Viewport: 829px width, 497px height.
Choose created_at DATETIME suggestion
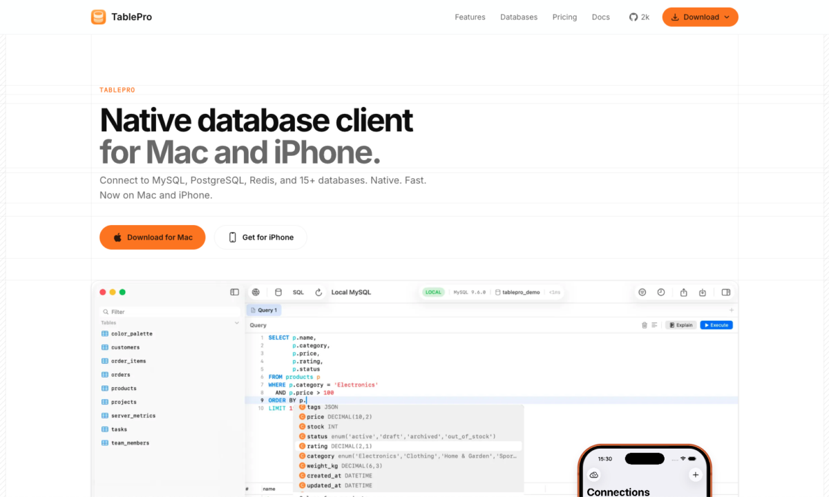coord(409,476)
